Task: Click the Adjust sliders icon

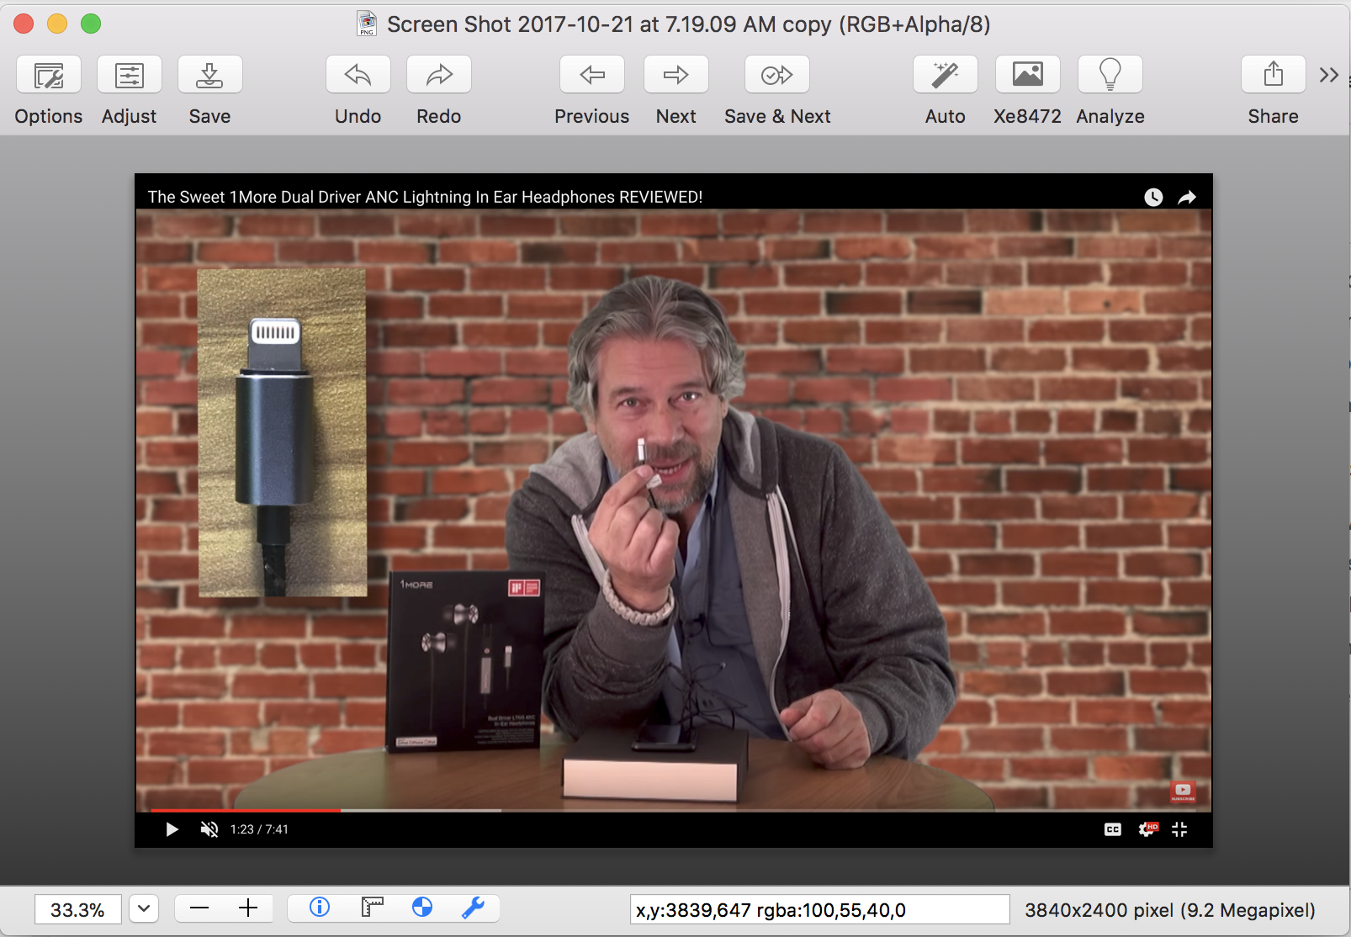Action: click(x=129, y=76)
